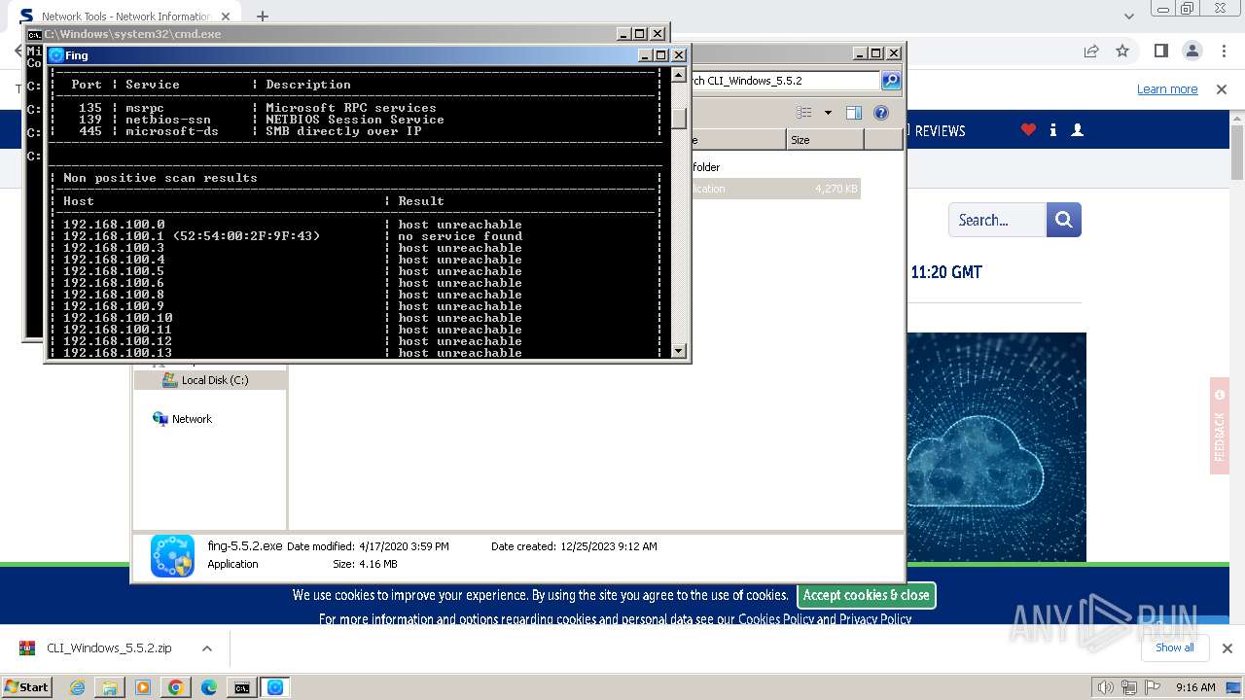This screenshot has height=700, width=1245.
Task: Click Show all downloads
Action: pos(1174,647)
